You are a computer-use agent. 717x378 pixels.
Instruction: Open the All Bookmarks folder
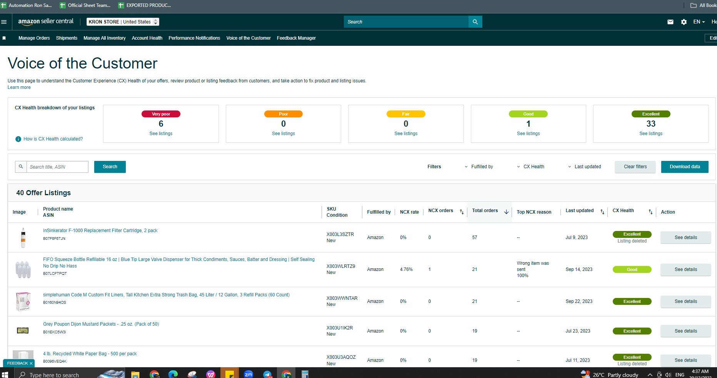(x=704, y=5)
